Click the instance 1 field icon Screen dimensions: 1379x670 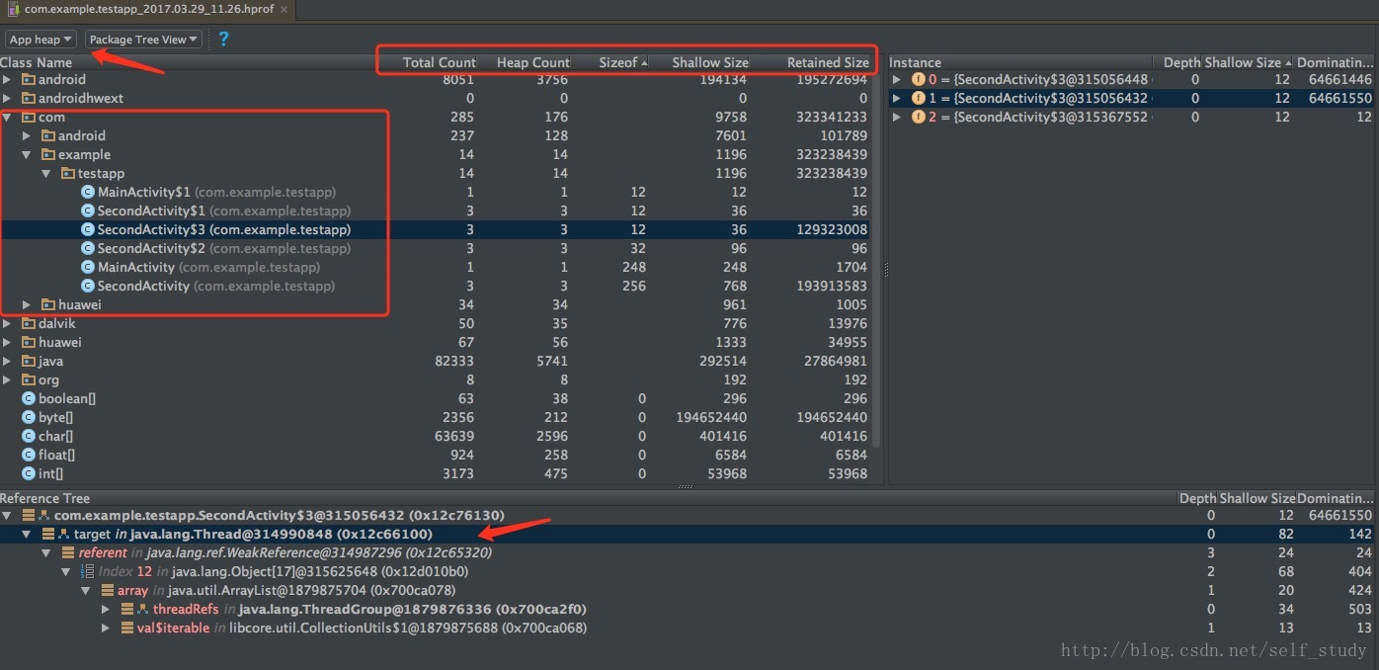point(919,98)
